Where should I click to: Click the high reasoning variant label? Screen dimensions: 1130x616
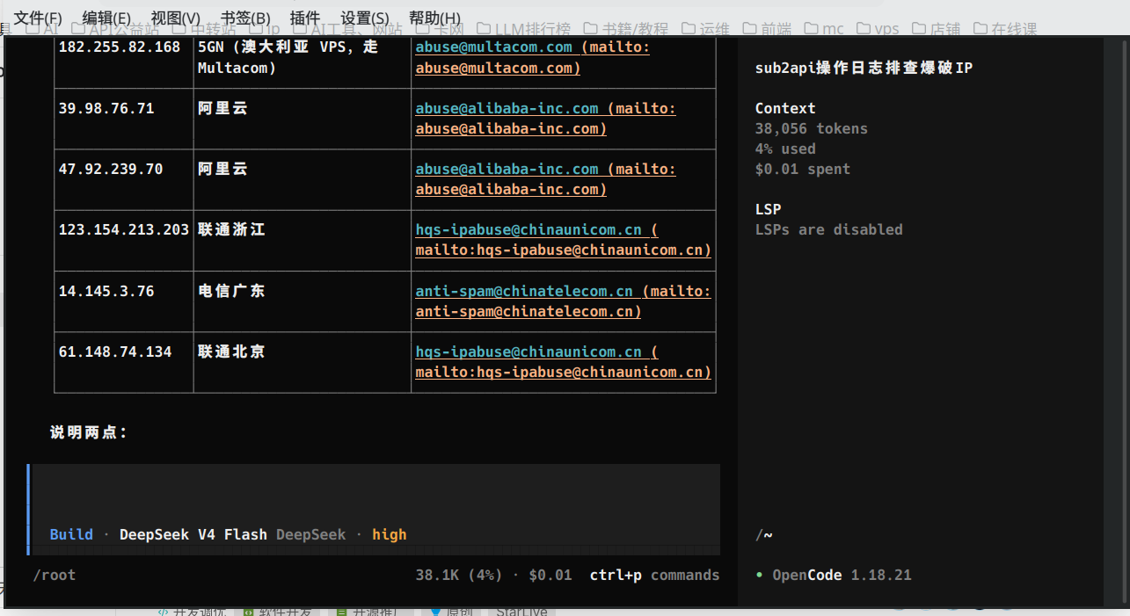pyautogui.click(x=389, y=534)
